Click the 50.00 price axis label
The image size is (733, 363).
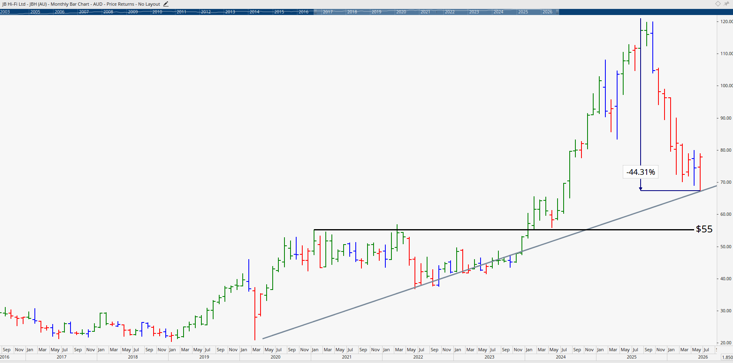(726, 247)
